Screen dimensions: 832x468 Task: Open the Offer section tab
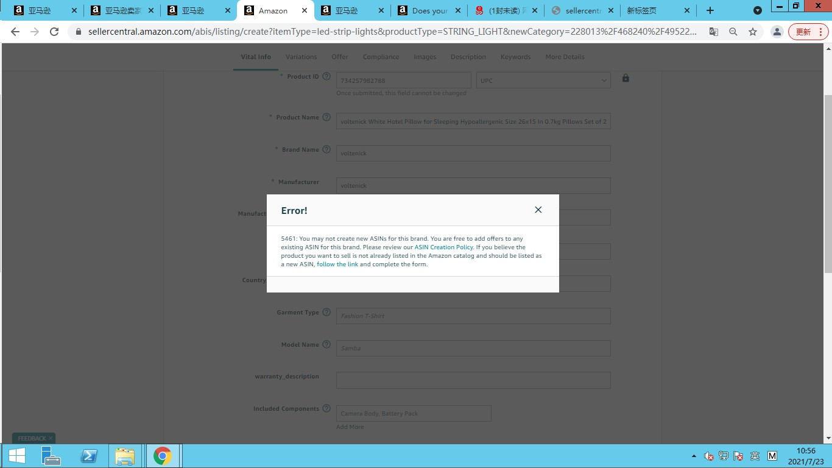tap(340, 57)
